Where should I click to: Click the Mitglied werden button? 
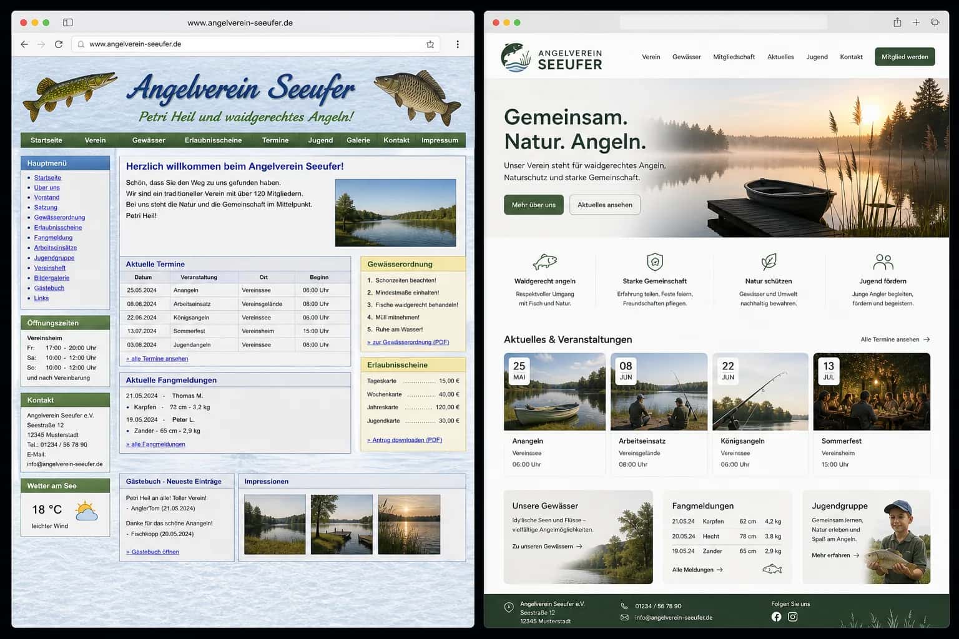pos(905,57)
